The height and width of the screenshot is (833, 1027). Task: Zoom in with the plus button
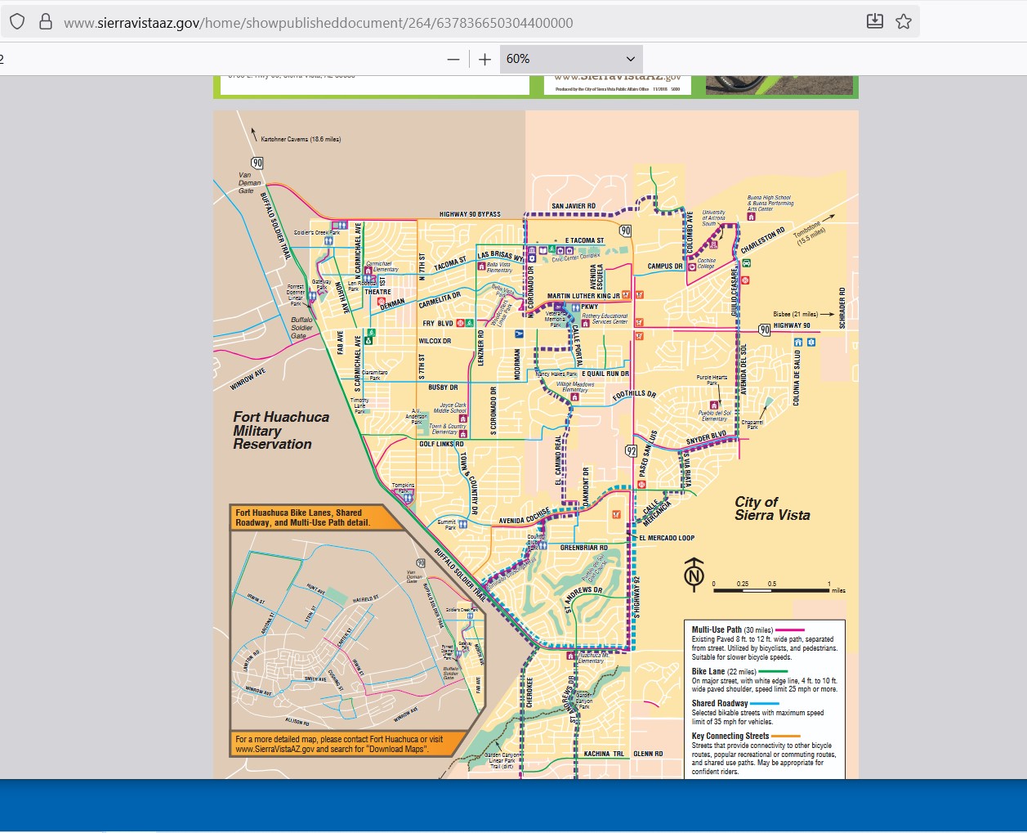pos(484,59)
